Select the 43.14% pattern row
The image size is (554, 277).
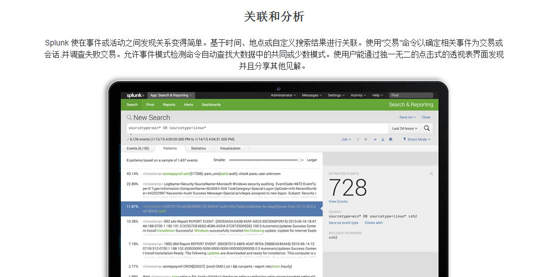(x=222, y=174)
